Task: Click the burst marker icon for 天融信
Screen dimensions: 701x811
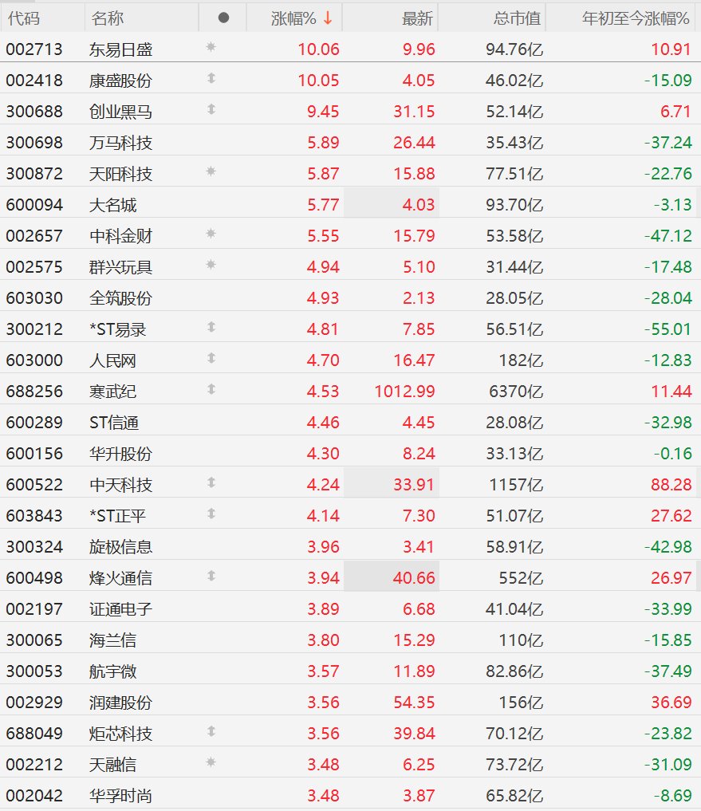Action: click(211, 762)
